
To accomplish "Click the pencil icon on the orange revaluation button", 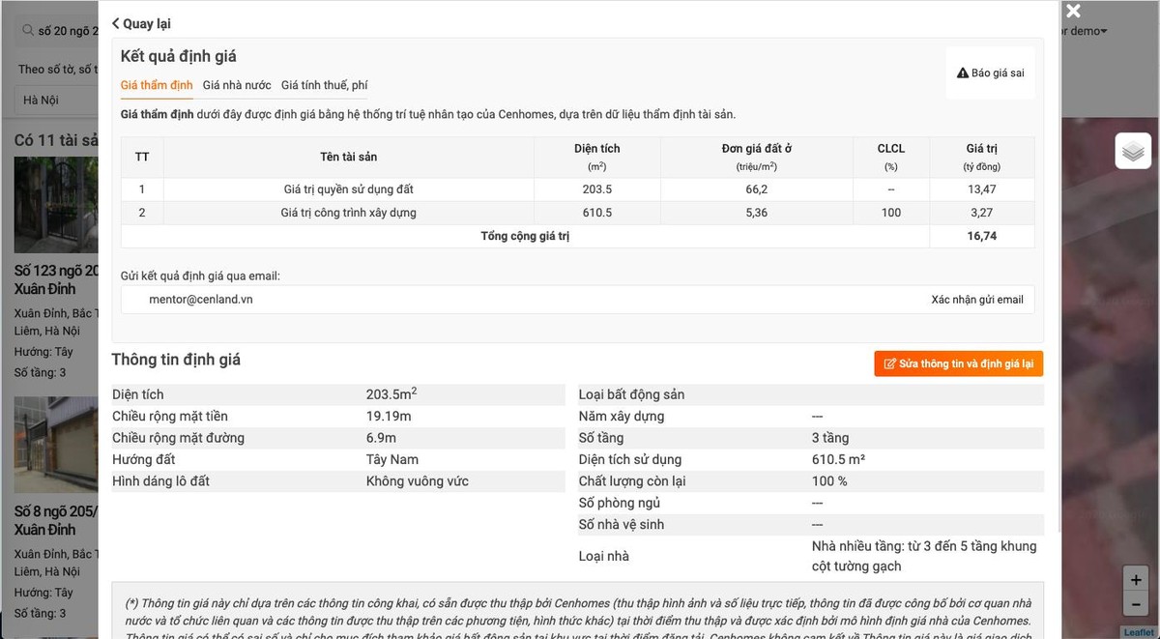I will pyautogui.click(x=890, y=363).
